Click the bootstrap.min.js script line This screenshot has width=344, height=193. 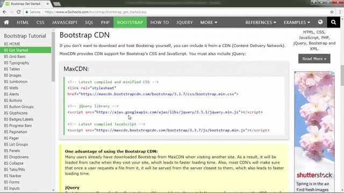coord(168,130)
